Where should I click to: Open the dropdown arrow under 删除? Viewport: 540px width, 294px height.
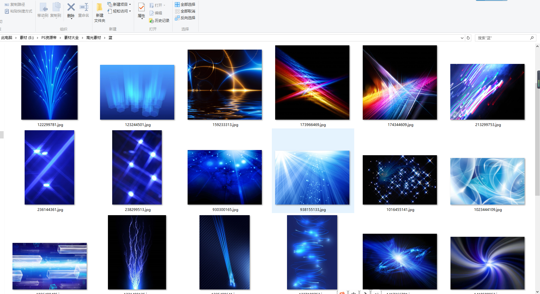coord(71,19)
